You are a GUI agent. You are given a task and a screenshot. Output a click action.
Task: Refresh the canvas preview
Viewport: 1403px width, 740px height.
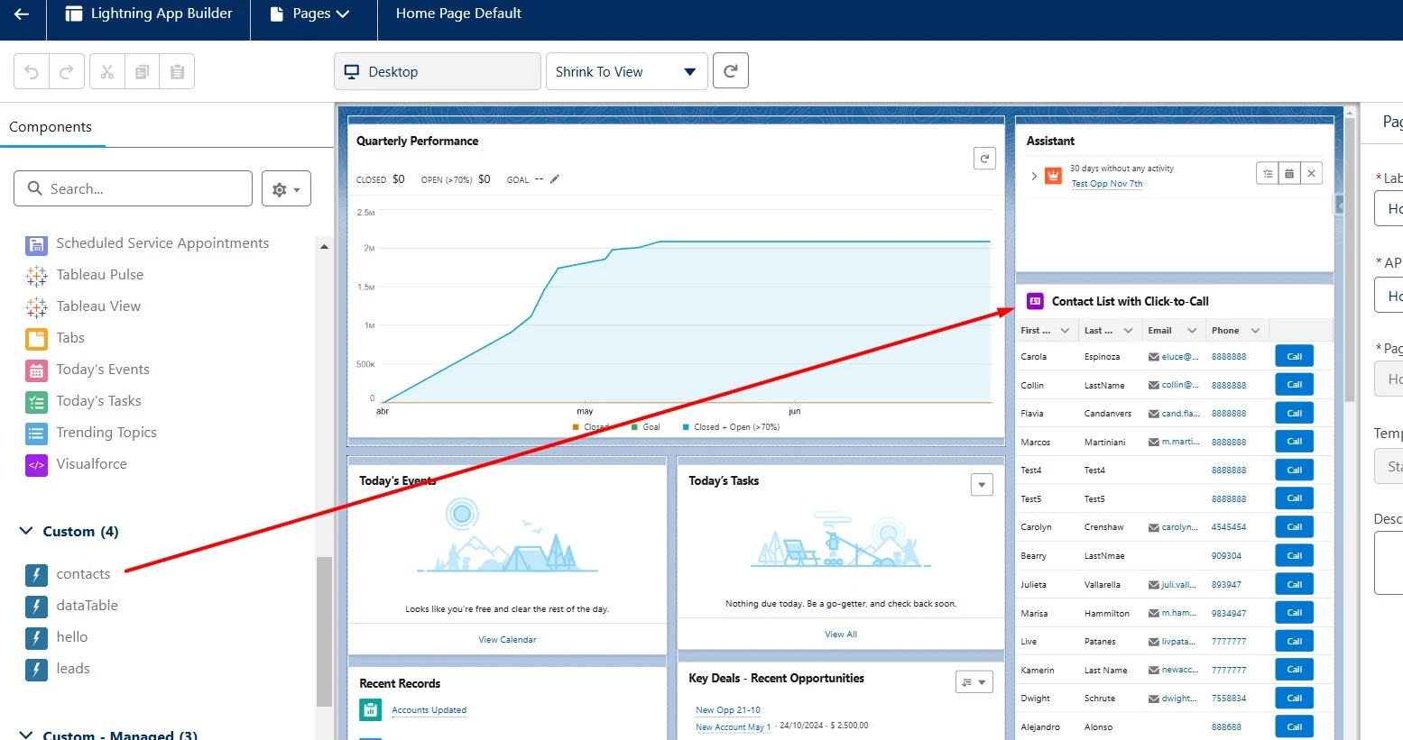(x=730, y=71)
